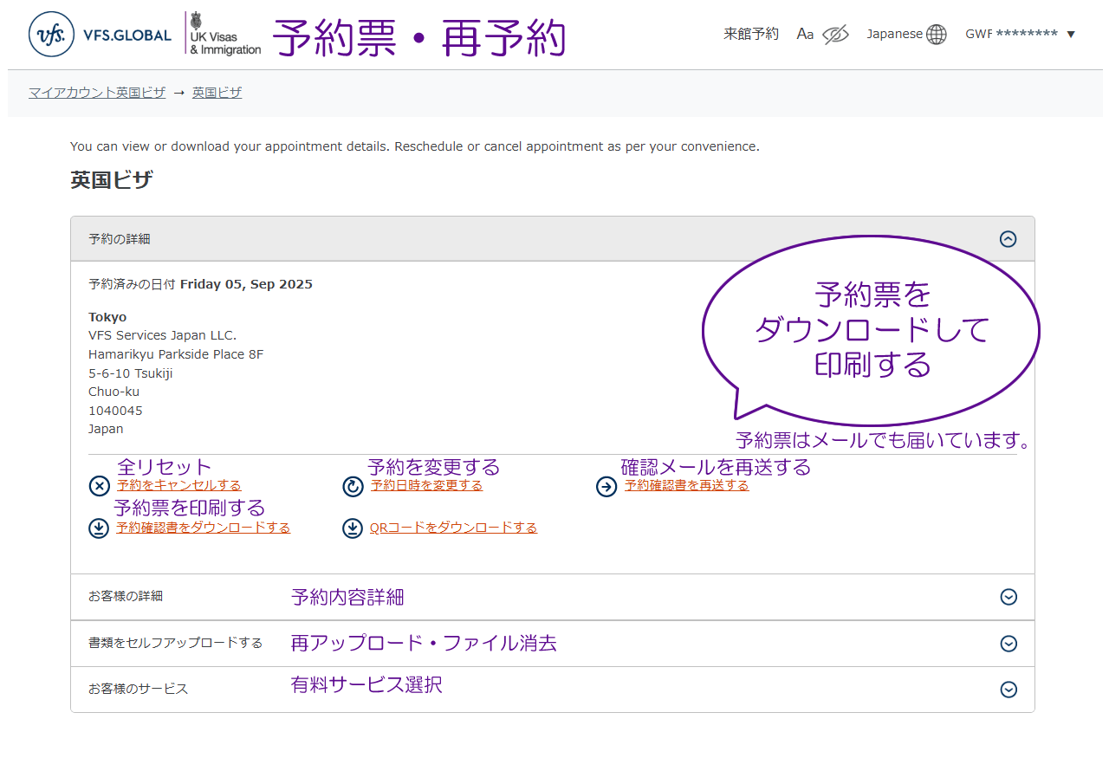Viewport: 1109px width, 771px height.
Task: Open the 来館予約 menu item
Action: point(751,35)
